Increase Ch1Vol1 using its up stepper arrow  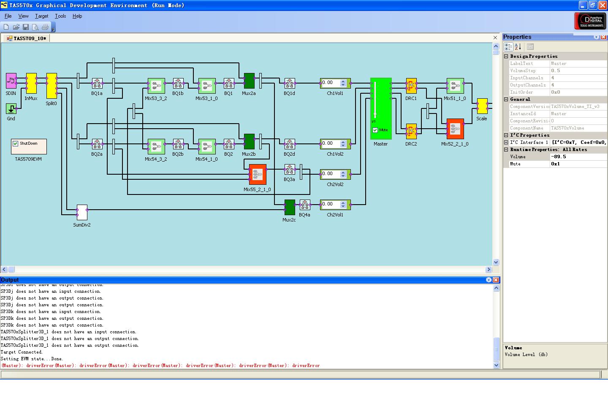(343, 81)
